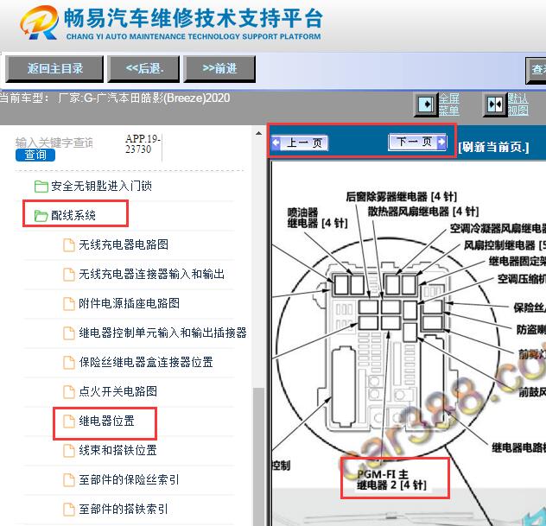Click the 全屏菜单 arrow icon
Screen dimensions: 546x526
[x=426, y=105]
